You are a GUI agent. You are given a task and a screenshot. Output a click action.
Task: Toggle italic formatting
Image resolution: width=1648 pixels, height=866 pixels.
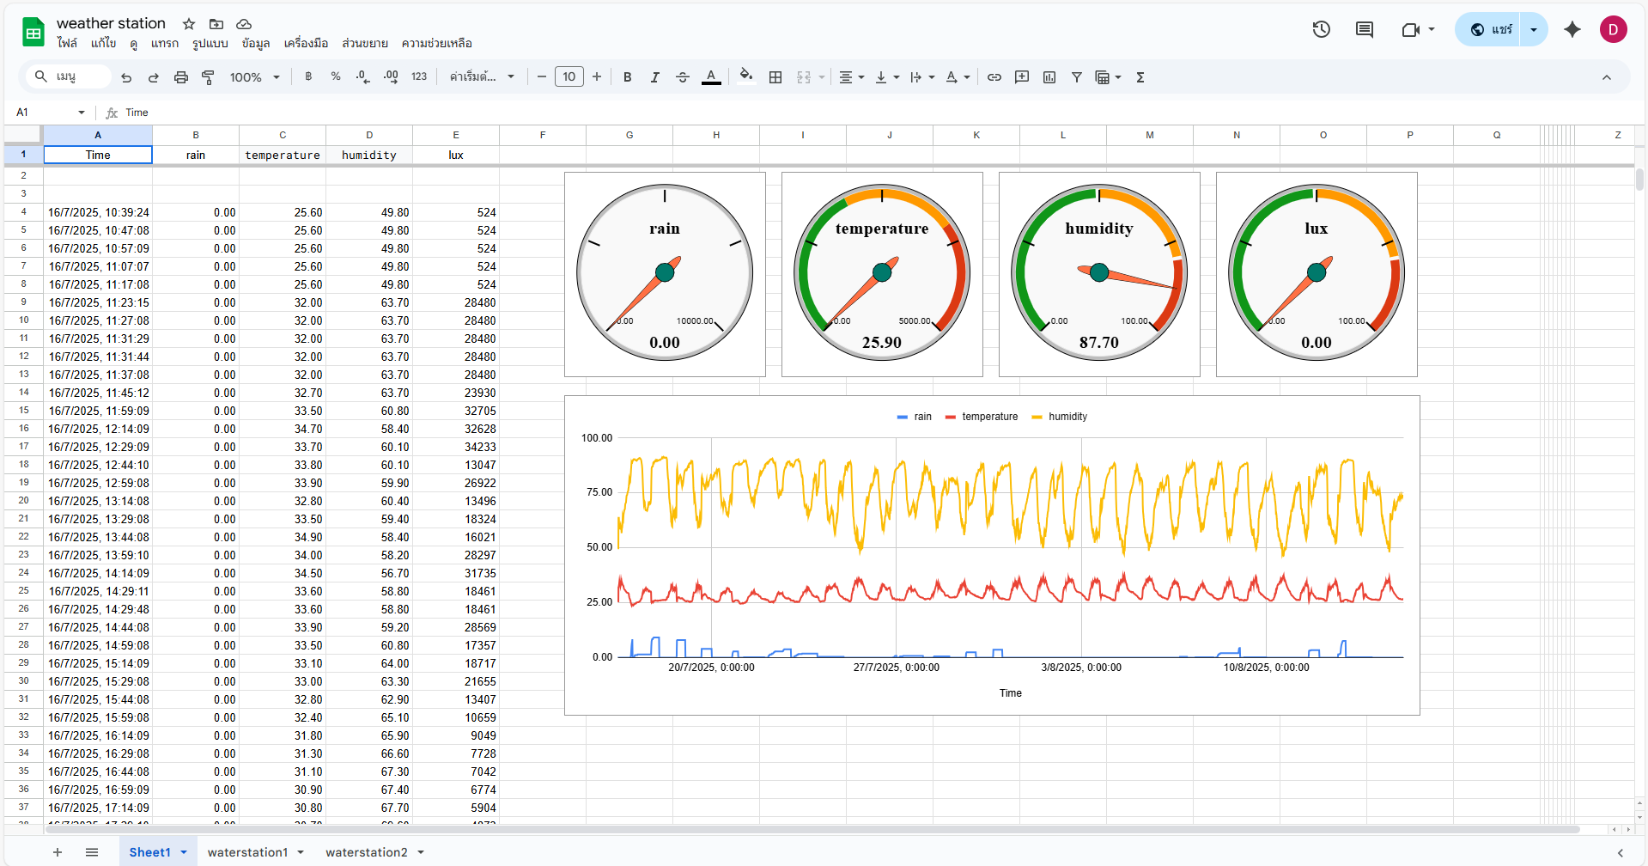click(x=654, y=77)
